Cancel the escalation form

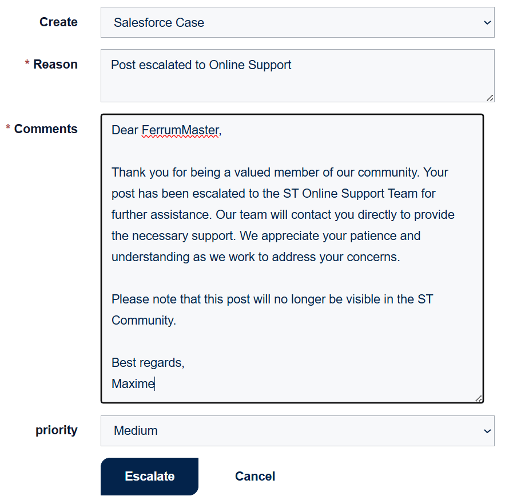tap(255, 477)
